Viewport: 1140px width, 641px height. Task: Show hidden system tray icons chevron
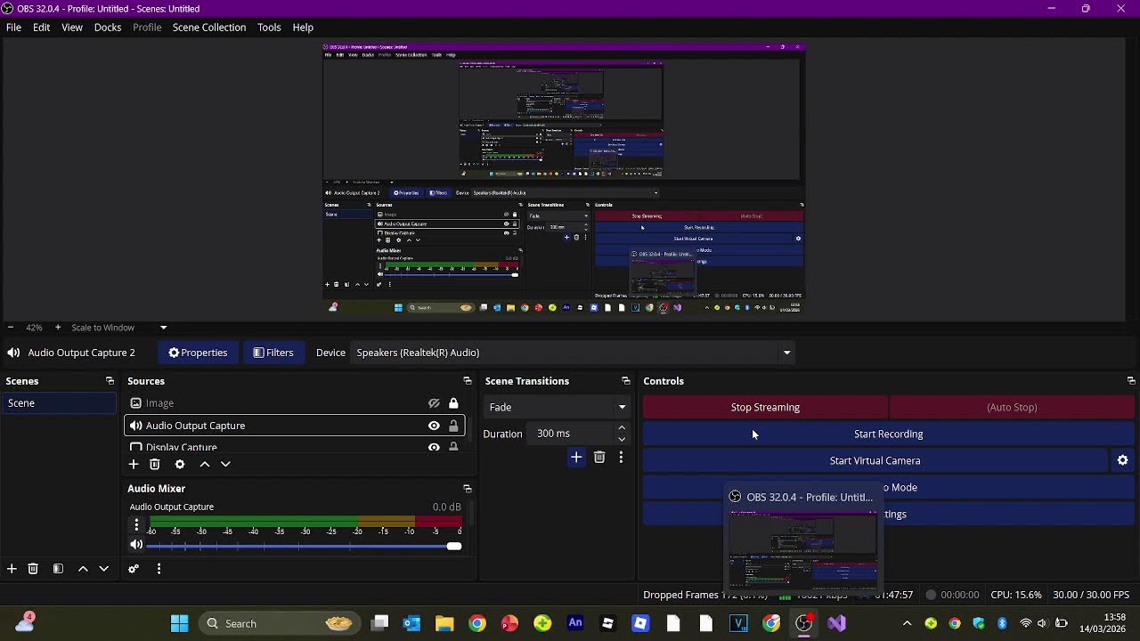tap(907, 623)
